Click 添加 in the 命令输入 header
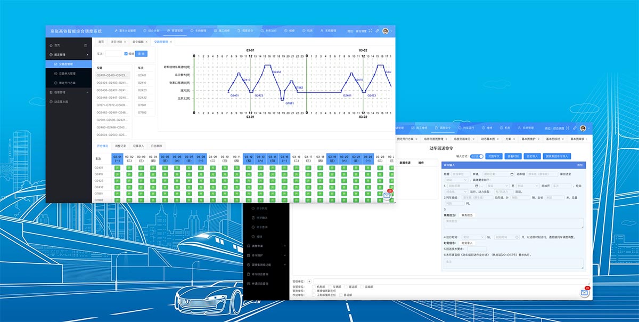 point(580,165)
